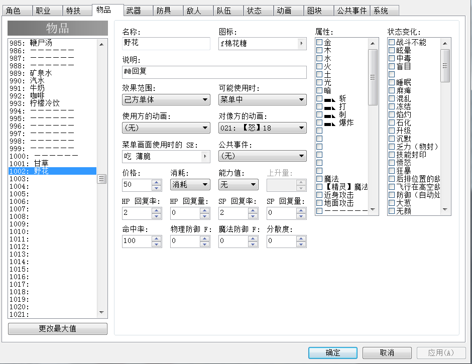472x364 pixels.
Task: Click the 名称 input field containing 野花
Action: pyautogui.click(x=166, y=43)
